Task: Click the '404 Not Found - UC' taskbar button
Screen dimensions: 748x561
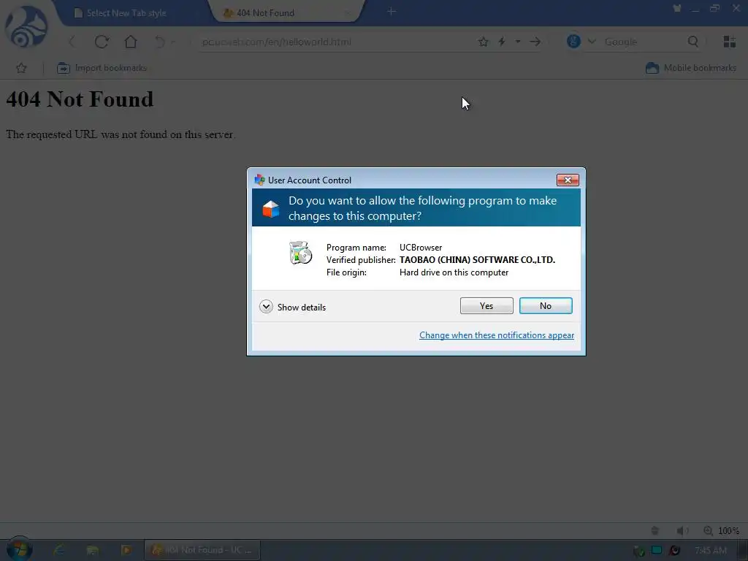Action: pyautogui.click(x=202, y=550)
